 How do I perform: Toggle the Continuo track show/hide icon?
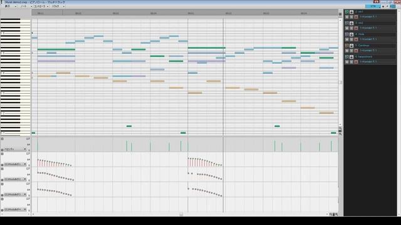tap(346, 46)
